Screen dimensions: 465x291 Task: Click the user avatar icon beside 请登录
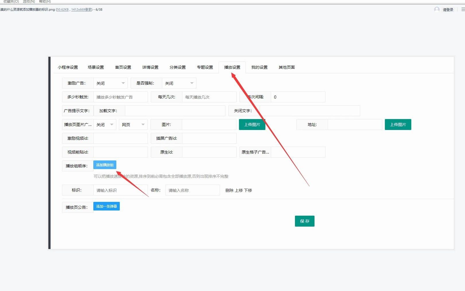tap(437, 9)
